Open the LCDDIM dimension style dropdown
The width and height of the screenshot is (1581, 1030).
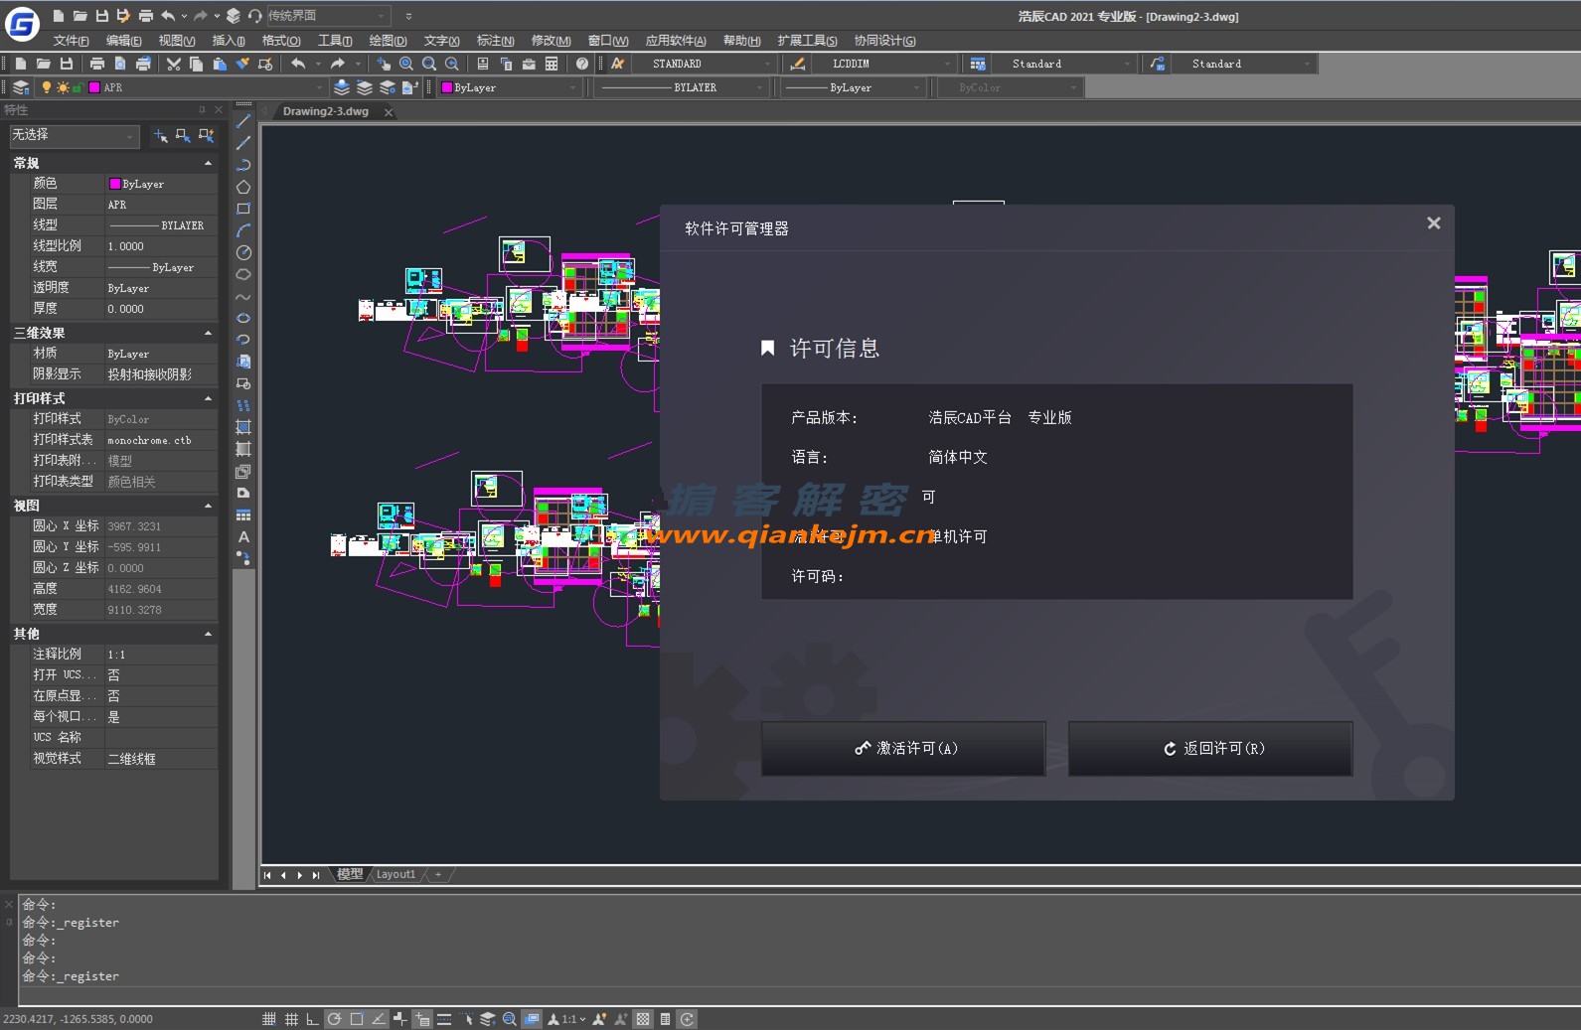pos(885,64)
